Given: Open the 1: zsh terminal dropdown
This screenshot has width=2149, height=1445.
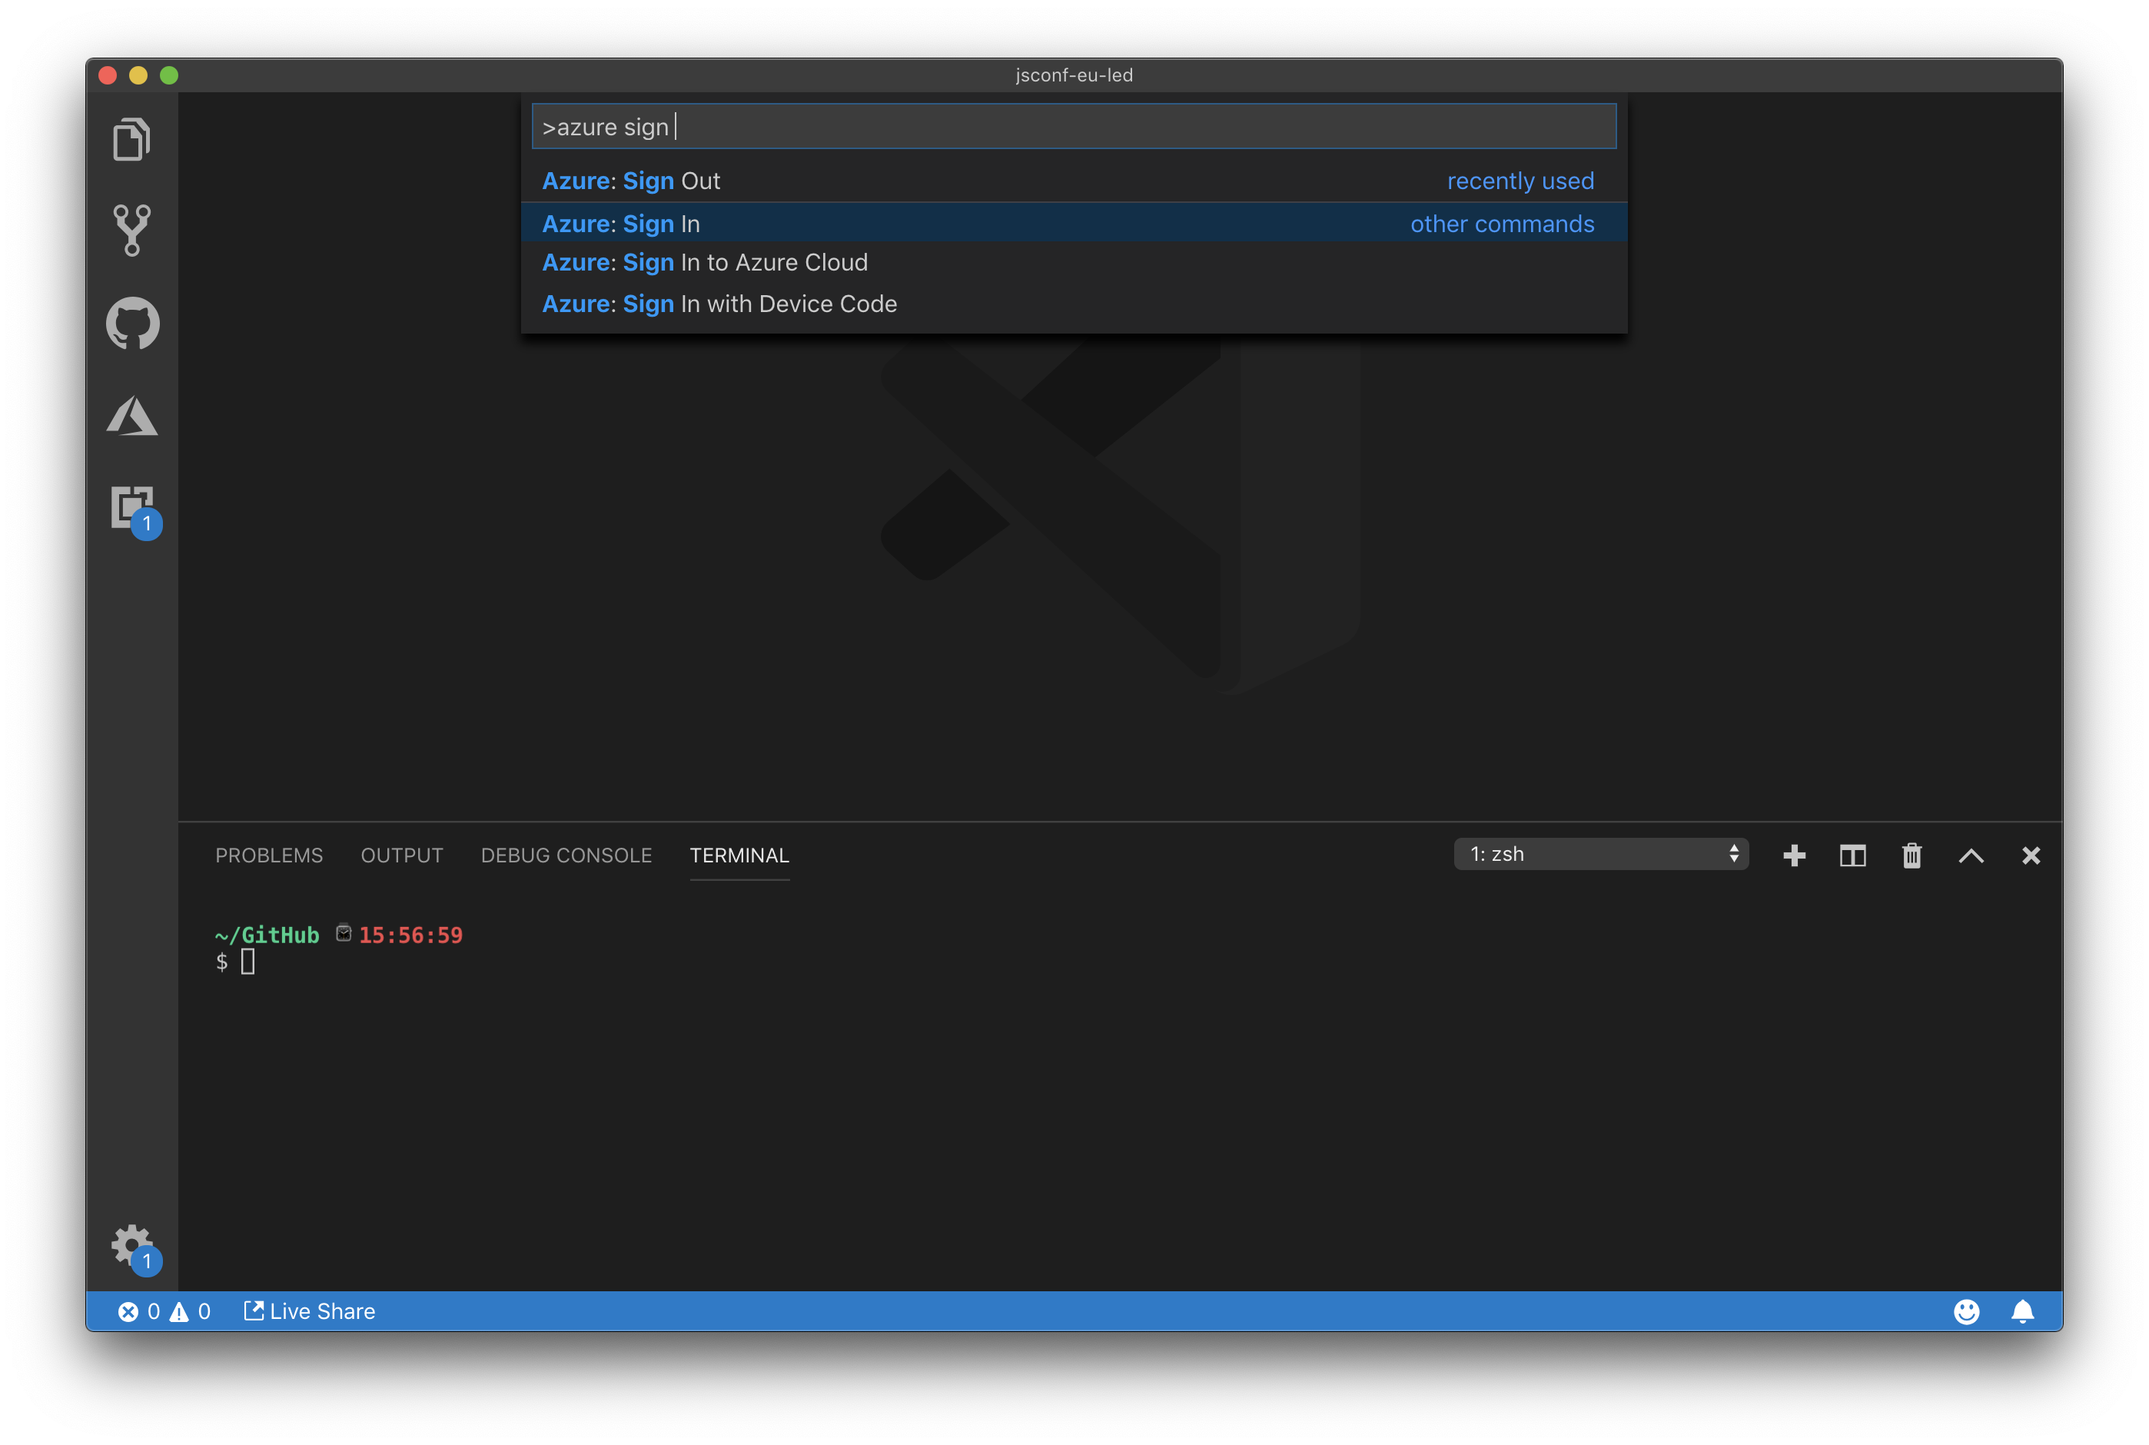Looking at the screenshot, I should pyautogui.click(x=1601, y=854).
